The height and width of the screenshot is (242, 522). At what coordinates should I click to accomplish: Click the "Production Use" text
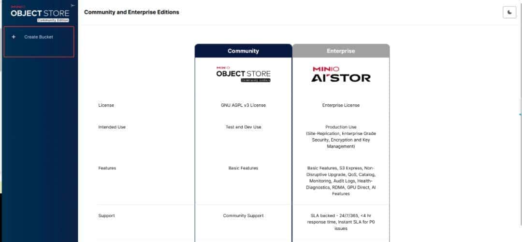[x=341, y=127]
